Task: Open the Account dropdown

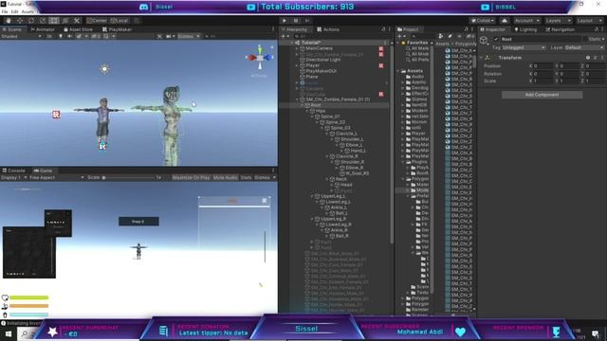Action: [526, 21]
